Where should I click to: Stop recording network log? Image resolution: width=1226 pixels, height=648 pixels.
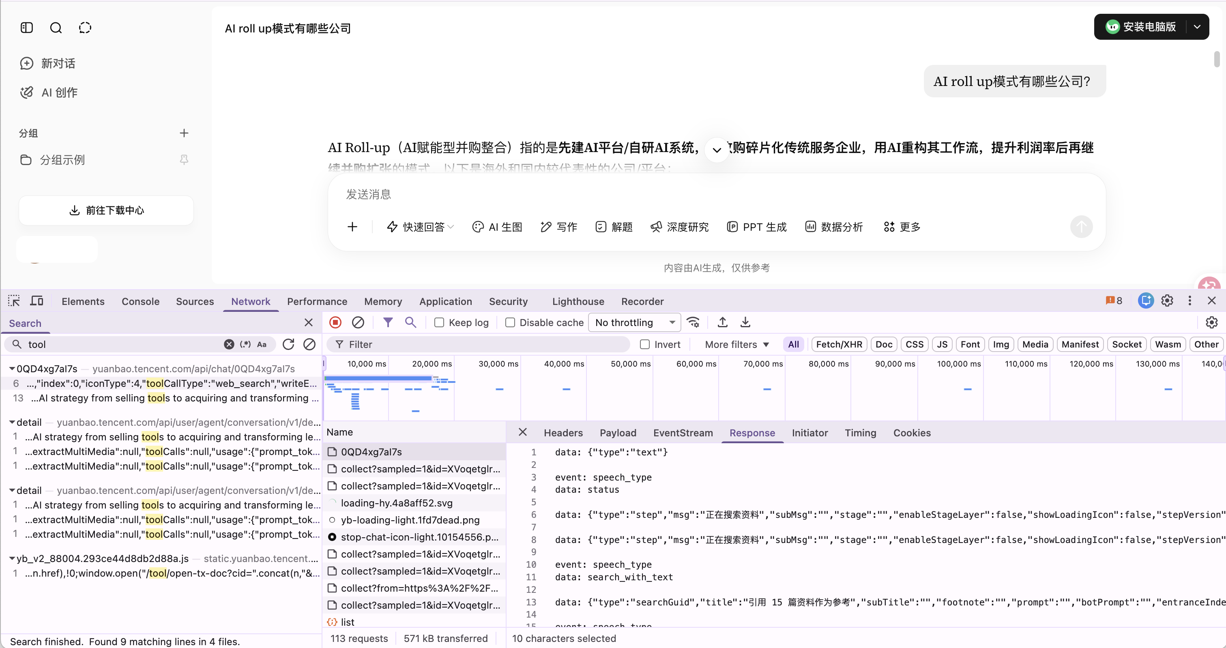pyautogui.click(x=335, y=322)
